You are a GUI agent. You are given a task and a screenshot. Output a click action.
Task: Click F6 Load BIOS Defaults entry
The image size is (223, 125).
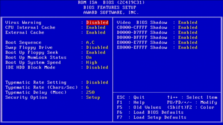[150, 113]
